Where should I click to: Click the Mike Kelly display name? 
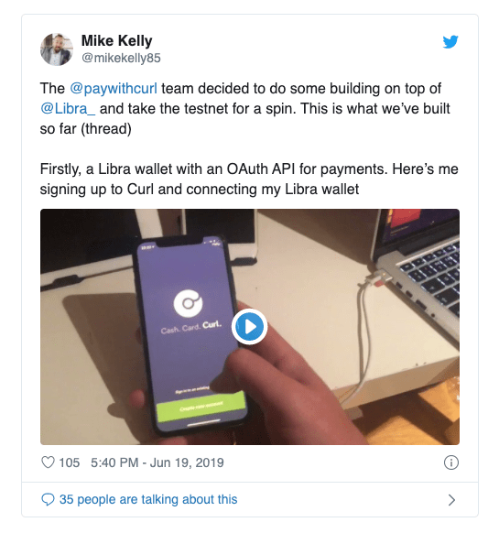pyautogui.click(x=116, y=41)
